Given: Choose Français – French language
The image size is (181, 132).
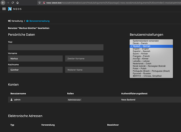Looking at the screenshot, I should click(151, 56).
